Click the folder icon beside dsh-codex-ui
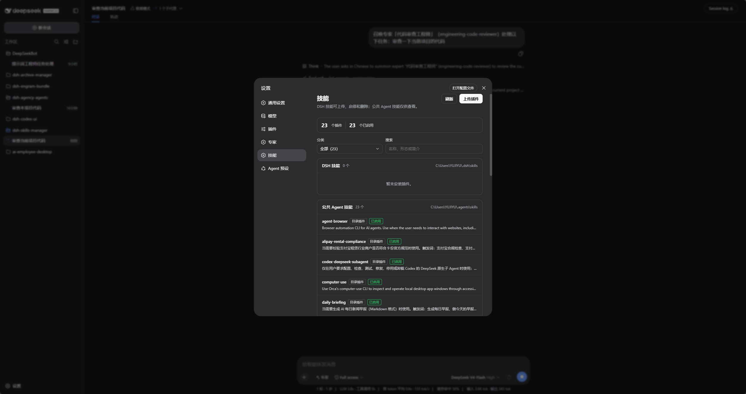The width and height of the screenshot is (746, 394). [x=8, y=119]
